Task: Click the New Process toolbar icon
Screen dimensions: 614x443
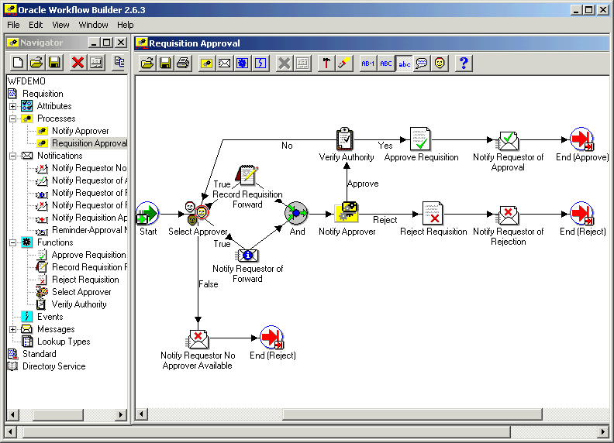Action: tap(206, 64)
